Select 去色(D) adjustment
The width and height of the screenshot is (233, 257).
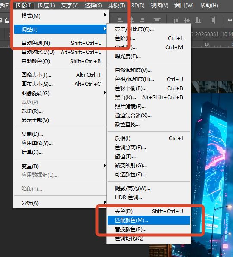[149, 211]
